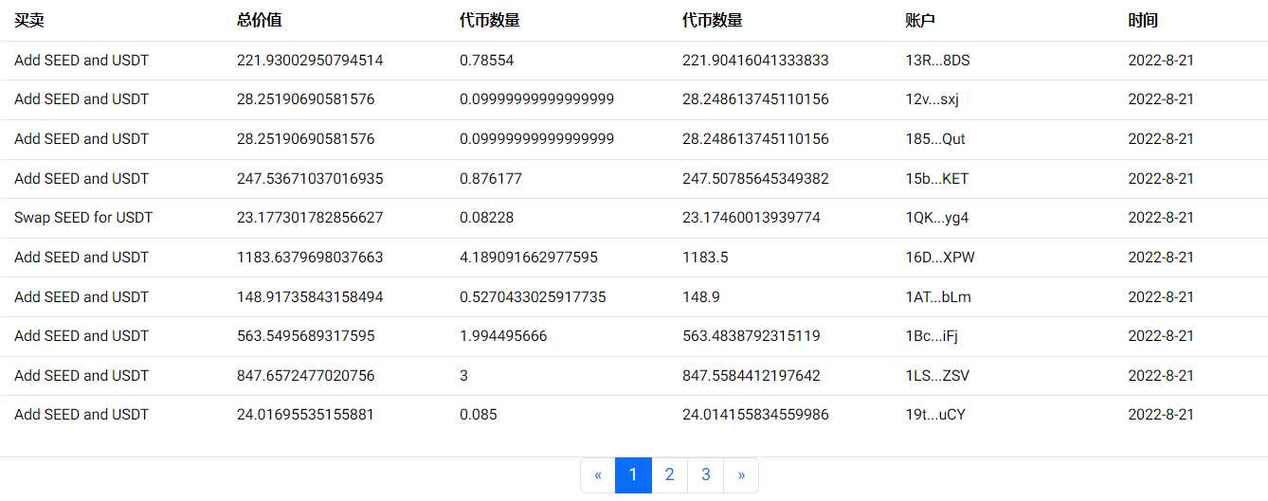This screenshot has height=501, width=1268.
Task: Click 0.09999999999999999 in 12v...sxj row
Action: pyautogui.click(x=537, y=99)
